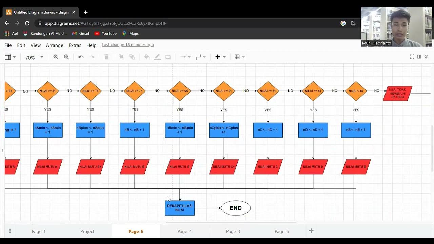Click the insert plus icon
Viewport: 434px width, 244px height.
coord(218,57)
